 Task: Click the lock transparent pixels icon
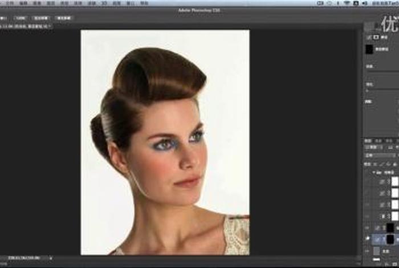pos(376,164)
